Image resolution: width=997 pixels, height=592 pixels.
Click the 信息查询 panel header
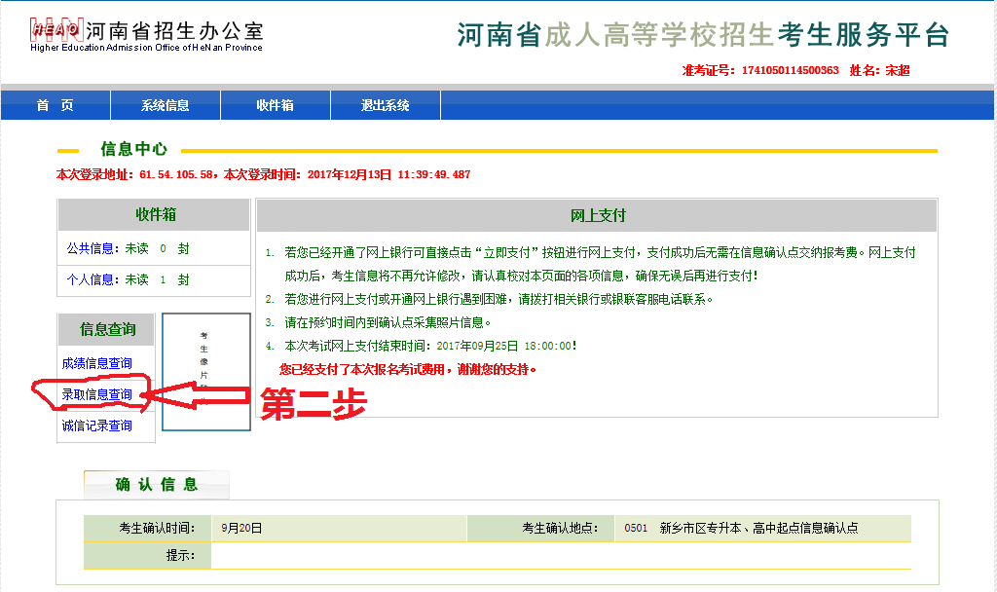107,330
